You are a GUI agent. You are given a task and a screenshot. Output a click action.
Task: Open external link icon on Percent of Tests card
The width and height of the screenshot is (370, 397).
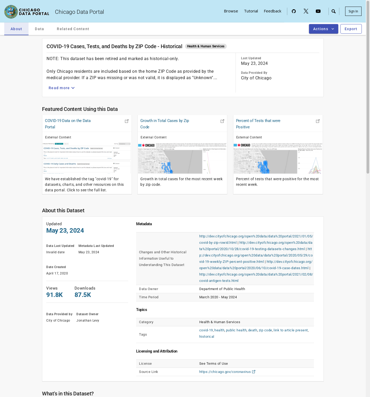tap(318, 121)
